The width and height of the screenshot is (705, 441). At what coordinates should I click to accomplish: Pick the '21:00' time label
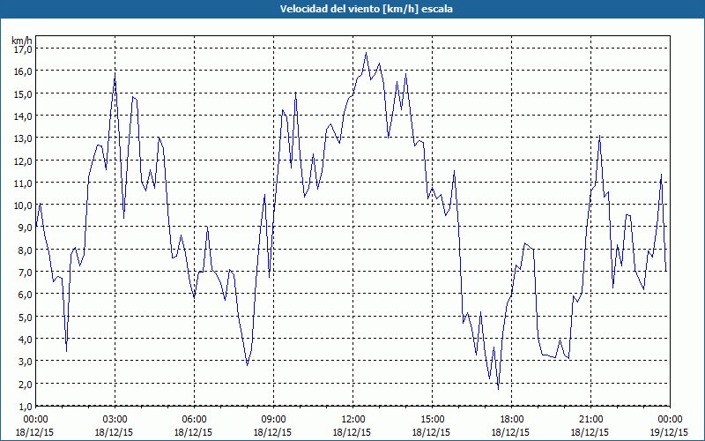click(x=590, y=420)
